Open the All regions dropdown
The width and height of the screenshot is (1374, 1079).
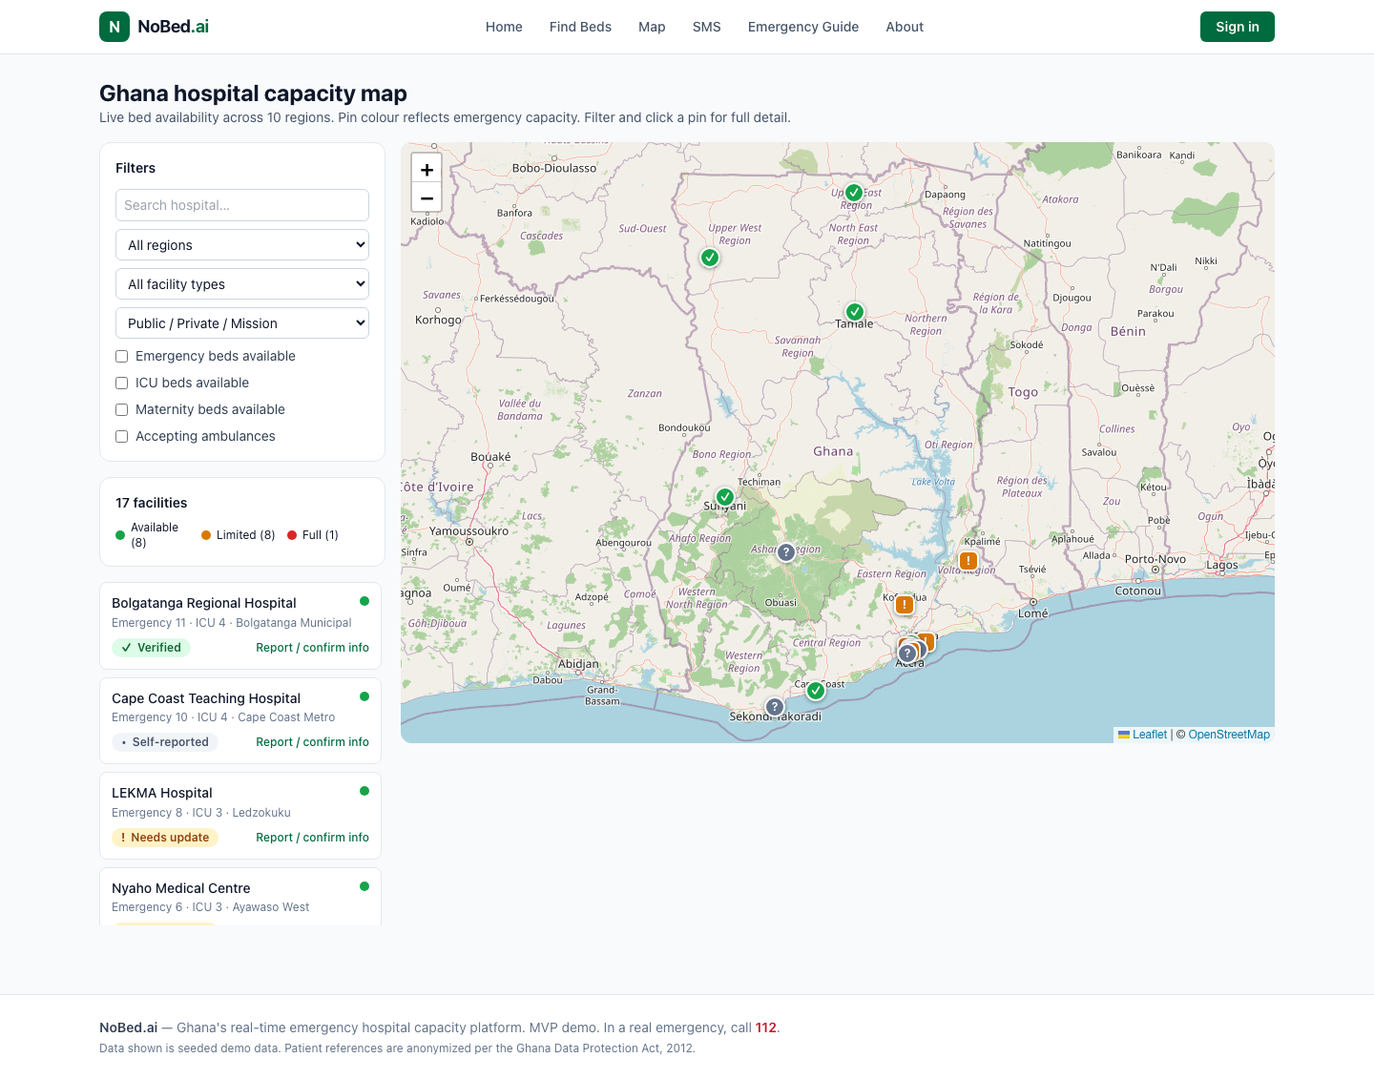click(242, 245)
